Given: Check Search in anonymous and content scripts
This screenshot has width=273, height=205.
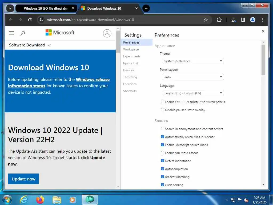Looking at the screenshot, I should (x=162, y=129).
